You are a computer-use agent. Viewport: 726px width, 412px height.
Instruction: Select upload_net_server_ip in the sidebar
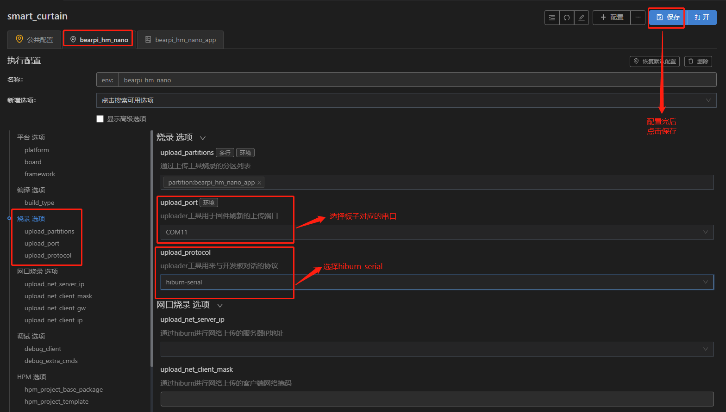click(x=55, y=284)
